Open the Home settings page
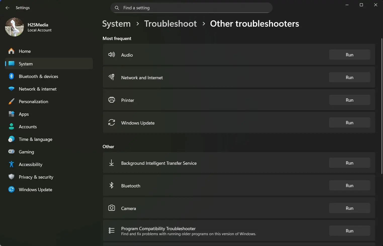 click(x=49, y=51)
